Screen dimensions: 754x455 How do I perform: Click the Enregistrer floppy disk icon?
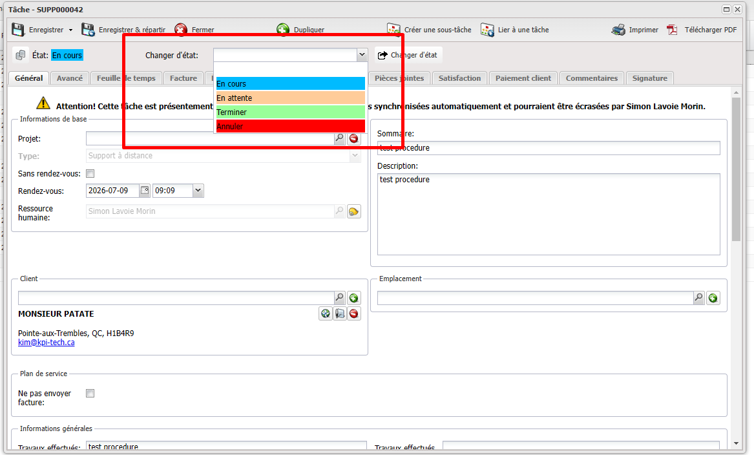18,29
